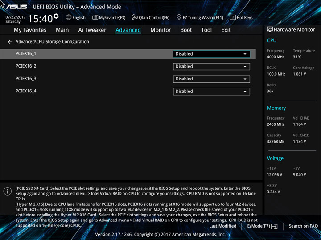
Task: Click the Voltage heading in Hardware Monitor
Action: [275, 158]
